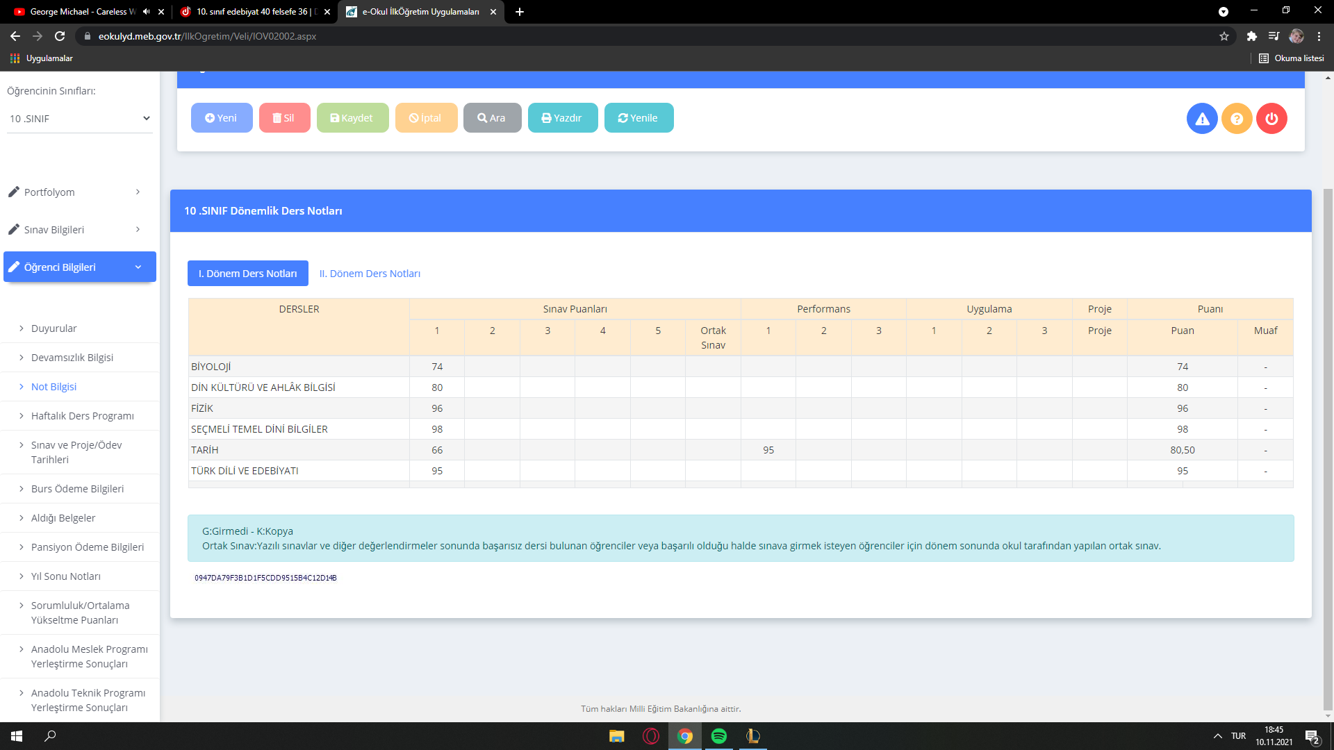Click the TARİH course row

[x=741, y=450]
